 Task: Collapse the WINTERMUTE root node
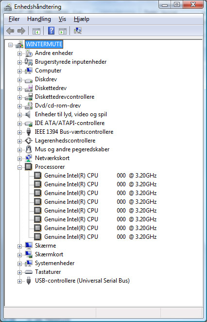10,45
